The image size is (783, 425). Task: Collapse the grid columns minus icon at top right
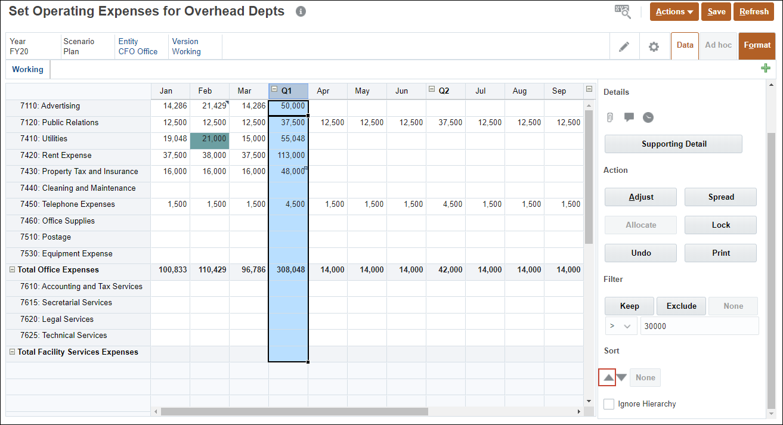tap(589, 89)
